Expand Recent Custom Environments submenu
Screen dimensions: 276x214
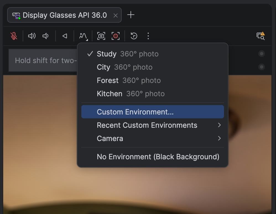(153, 125)
